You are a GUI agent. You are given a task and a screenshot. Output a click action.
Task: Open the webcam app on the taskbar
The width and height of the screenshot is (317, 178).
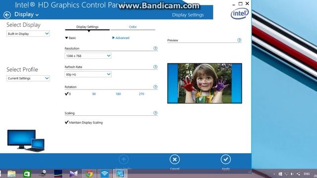(43, 174)
